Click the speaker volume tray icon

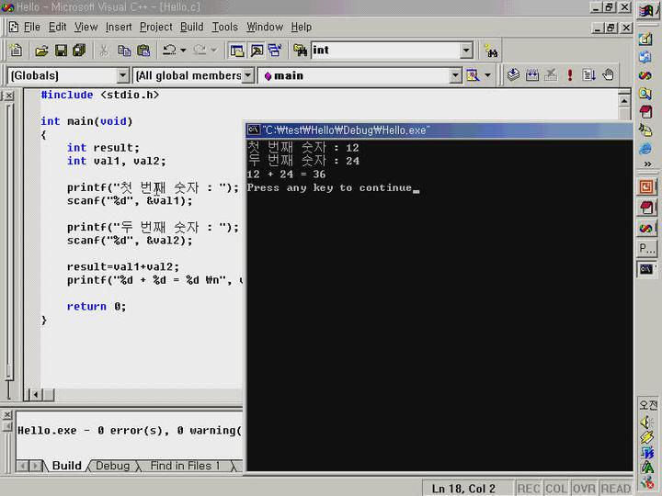pyautogui.click(x=646, y=423)
